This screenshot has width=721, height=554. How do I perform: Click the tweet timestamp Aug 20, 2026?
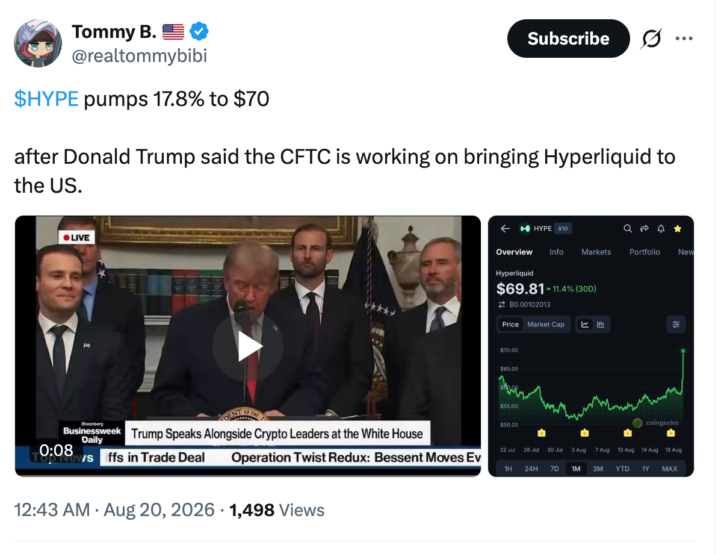[159, 510]
